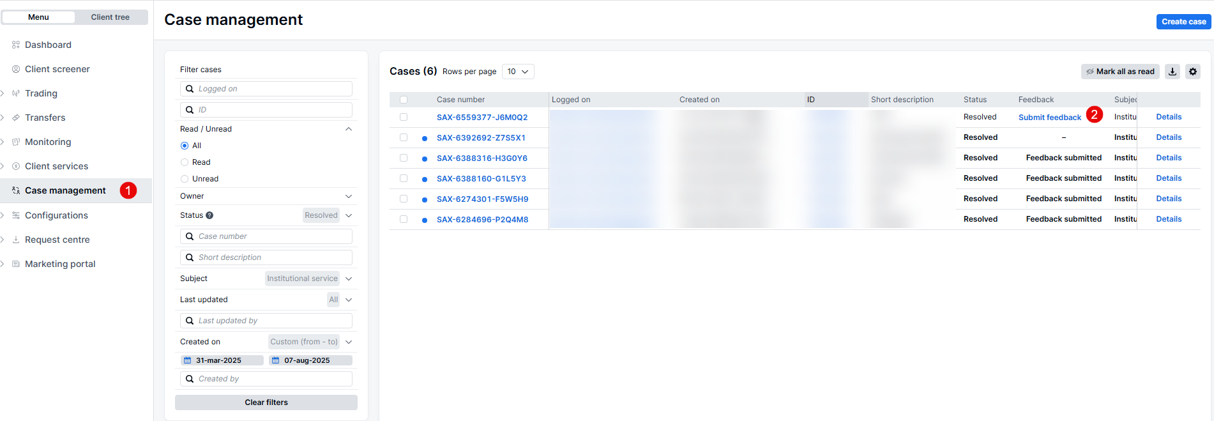Click the Status help question mark icon
The height and width of the screenshot is (421, 1214).
[x=209, y=216]
